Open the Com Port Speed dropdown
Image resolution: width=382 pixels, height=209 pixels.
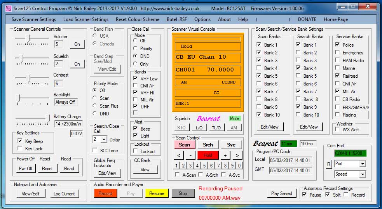click(363, 174)
